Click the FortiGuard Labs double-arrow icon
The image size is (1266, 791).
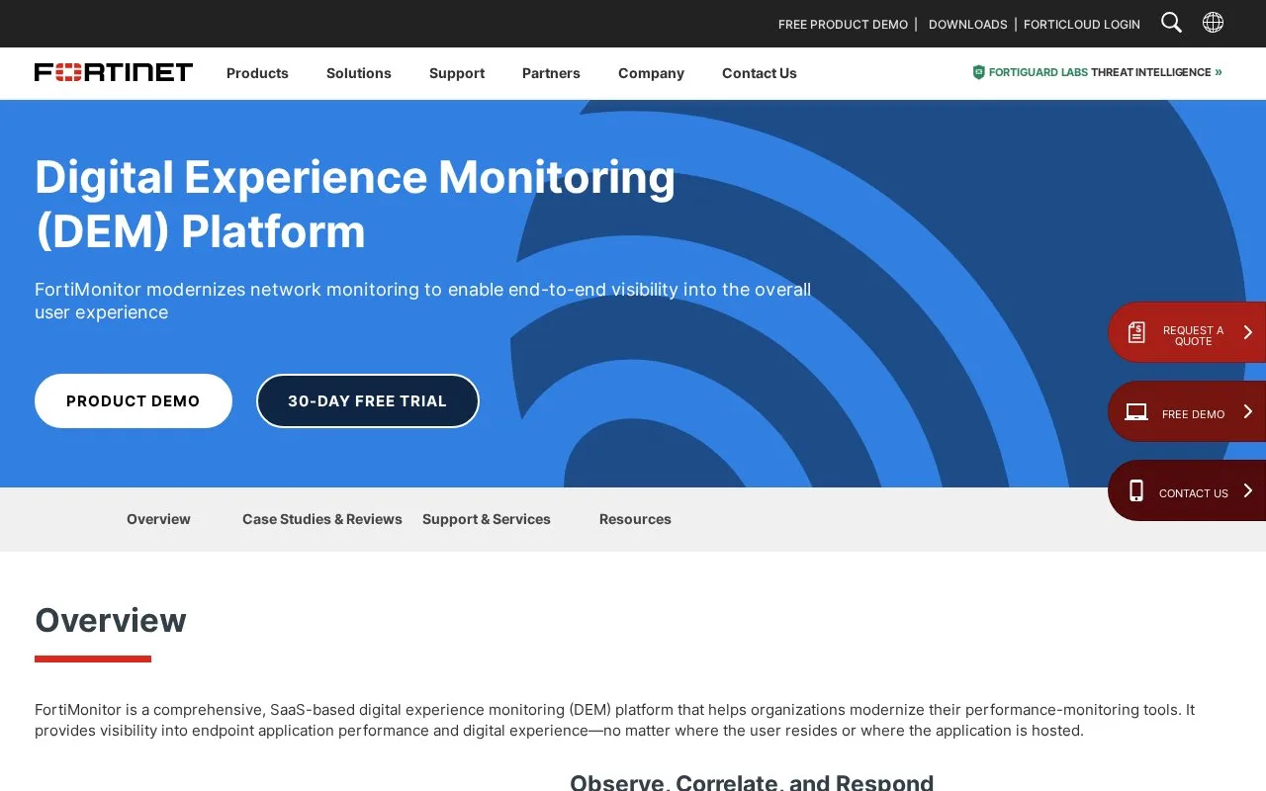(x=1219, y=72)
